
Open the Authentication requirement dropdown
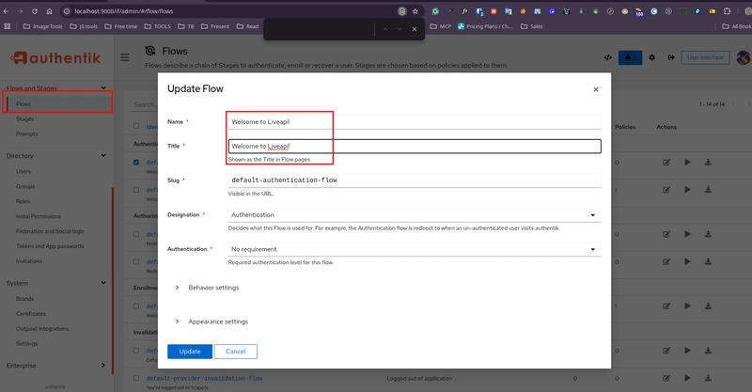(415, 249)
